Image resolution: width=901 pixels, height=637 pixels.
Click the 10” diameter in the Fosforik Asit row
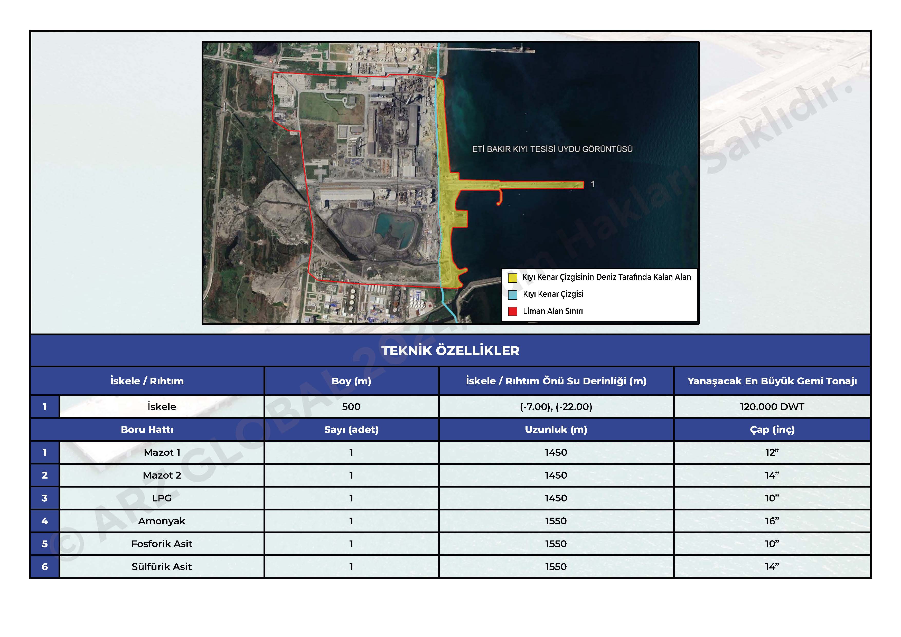click(772, 544)
